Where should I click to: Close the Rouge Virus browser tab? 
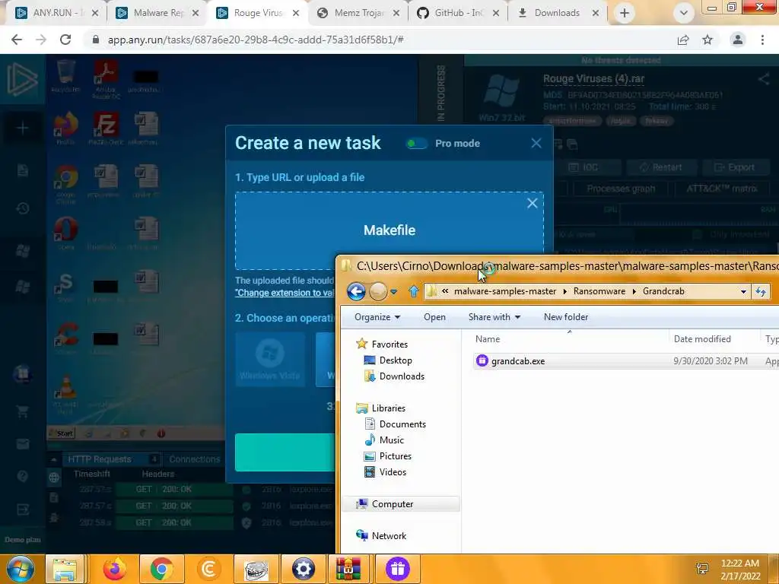pos(296,14)
